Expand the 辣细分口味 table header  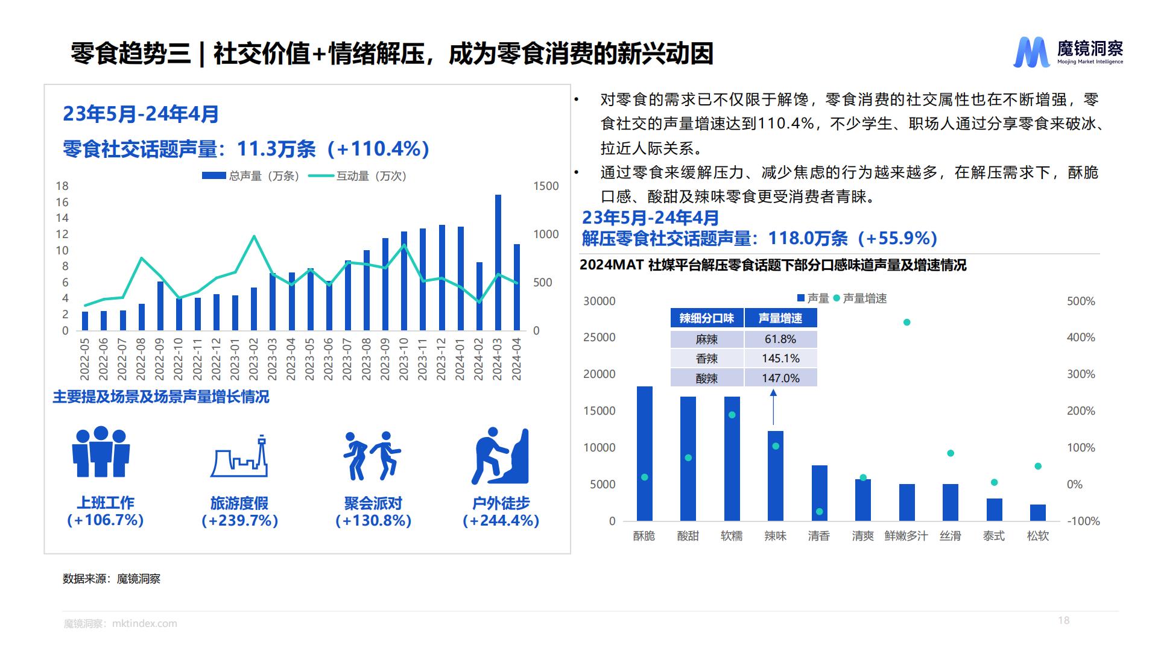706,317
